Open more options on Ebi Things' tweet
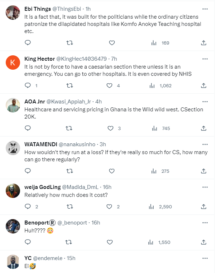The height and width of the screenshot is (273, 216). (x=205, y=9)
